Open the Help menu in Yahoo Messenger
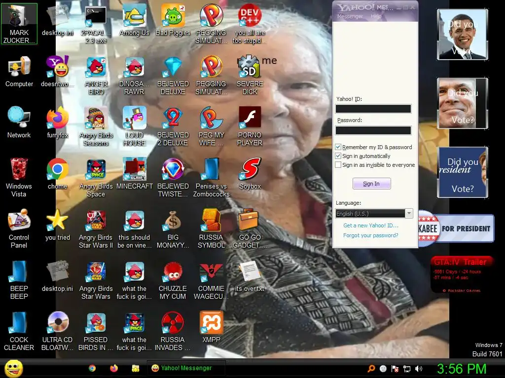505x378 pixels. tap(376, 16)
